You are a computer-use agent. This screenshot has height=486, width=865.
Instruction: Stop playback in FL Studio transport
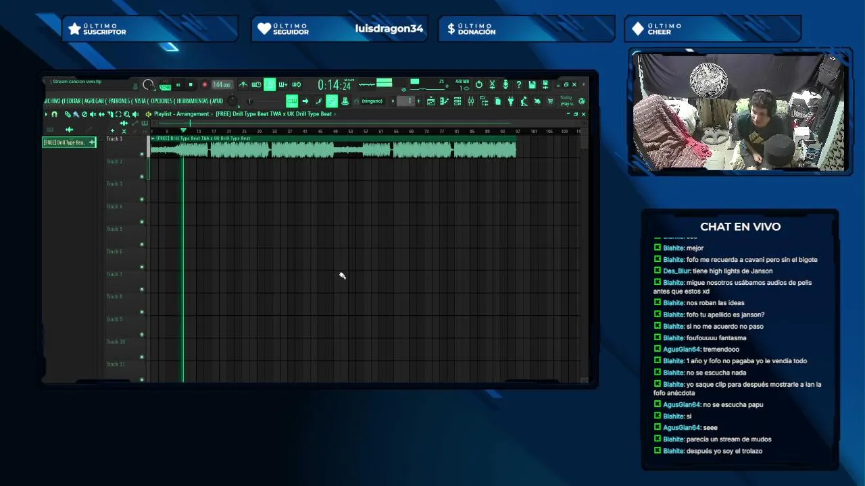tap(191, 84)
